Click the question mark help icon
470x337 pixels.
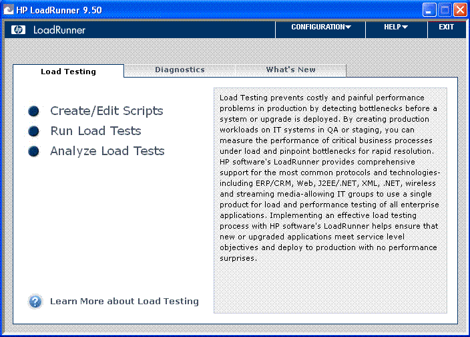[x=35, y=301]
